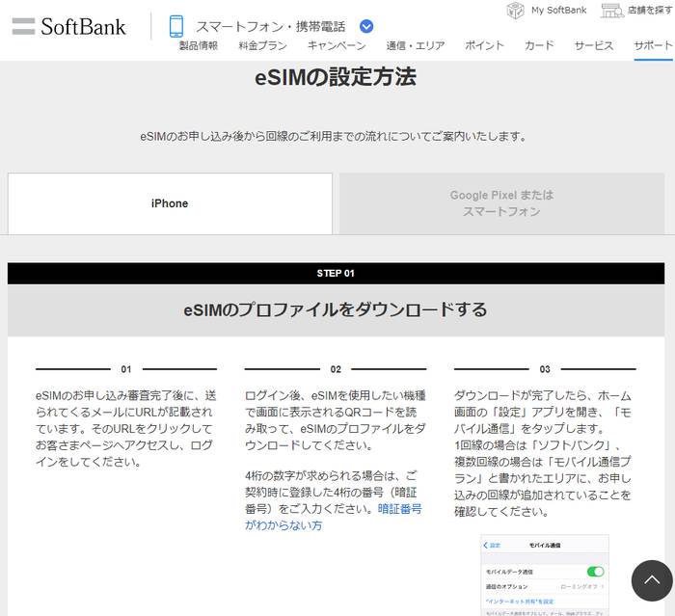Click the STEP 01 black header bar
Image resolution: width=675 pixels, height=616 pixels.
(336, 274)
